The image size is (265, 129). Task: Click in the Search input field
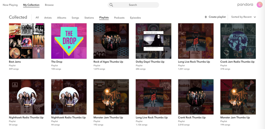click(x=135, y=5)
